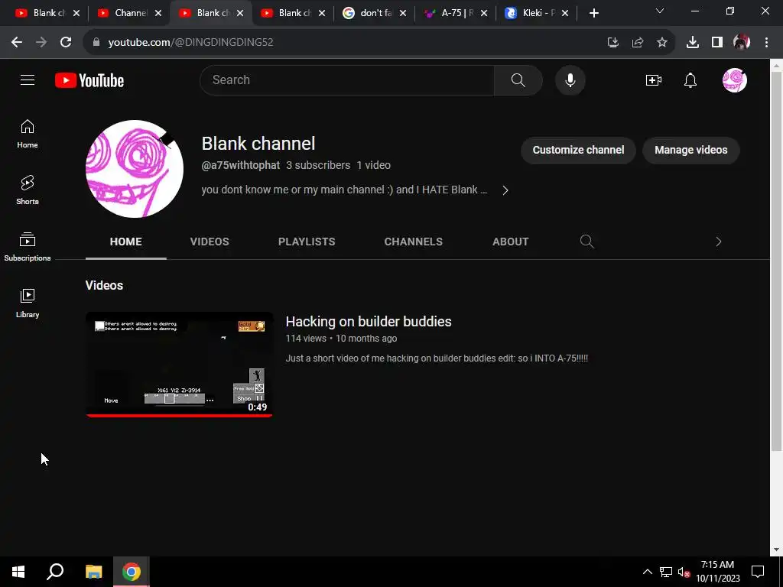Start voice search with microphone icon
Viewport: 783px width, 587px height.
(570, 79)
